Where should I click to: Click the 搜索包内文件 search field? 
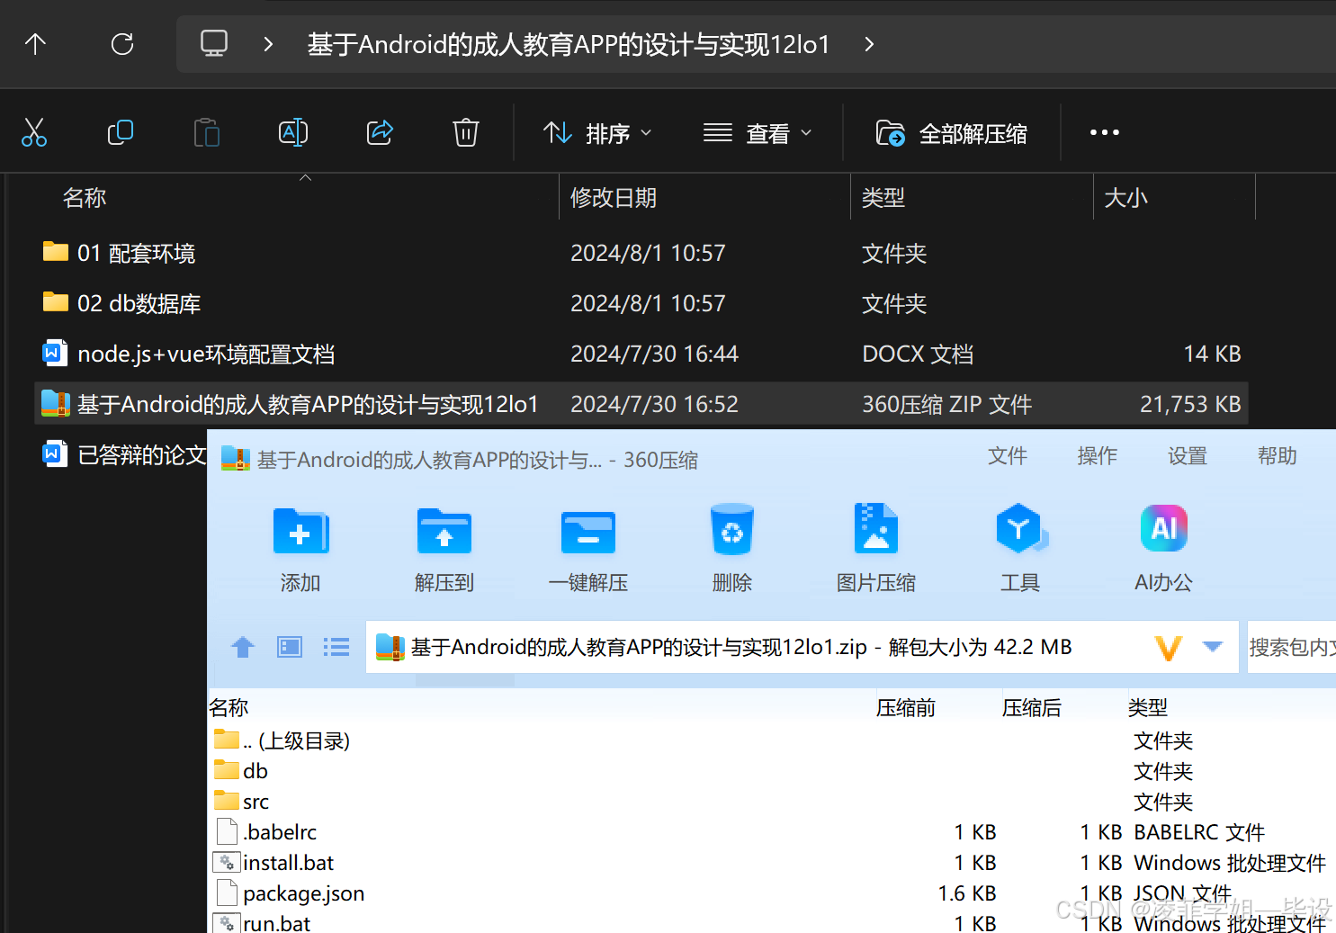click(x=1291, y=647)
